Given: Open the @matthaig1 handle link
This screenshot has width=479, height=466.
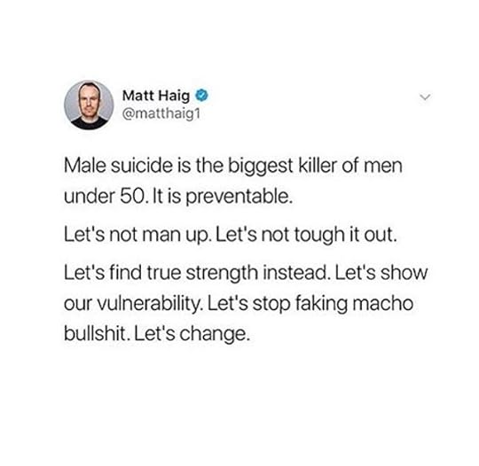Looking at the screenshot, I should (161, 113).
